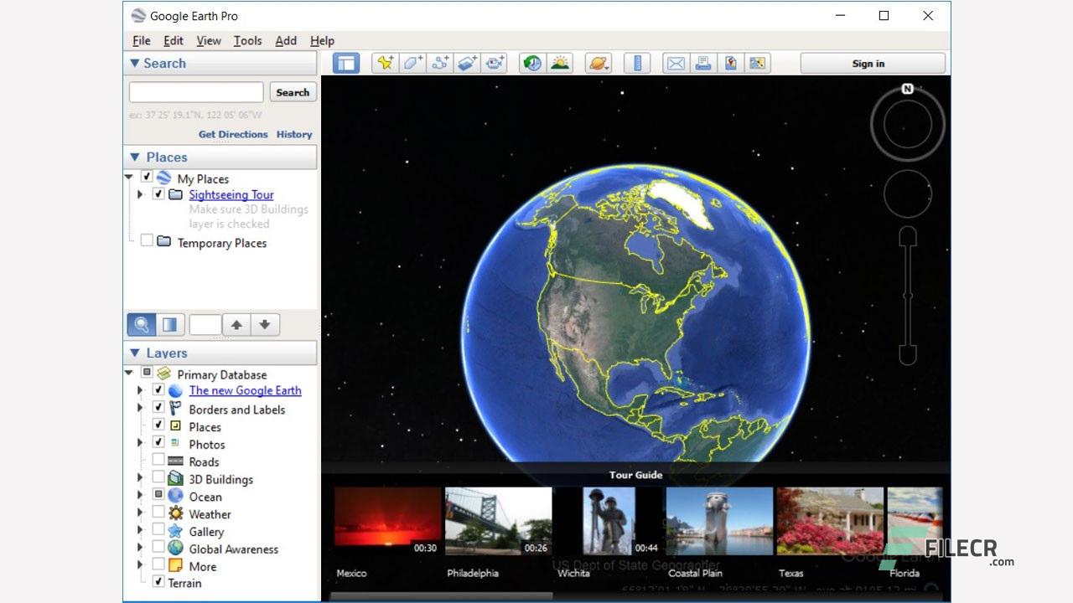Open the View menu
The width and height of the screenshot is (1073, 603).
(x=209, y=40)
